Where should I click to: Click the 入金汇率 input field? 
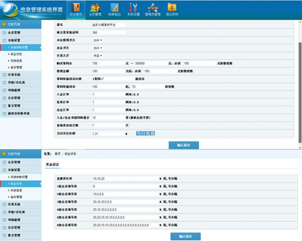(x=109, y=94)
